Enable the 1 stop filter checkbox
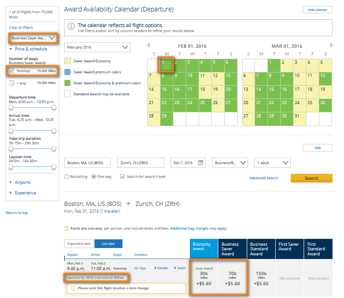Viewport: 344px width, 298px height. (12, 83)
